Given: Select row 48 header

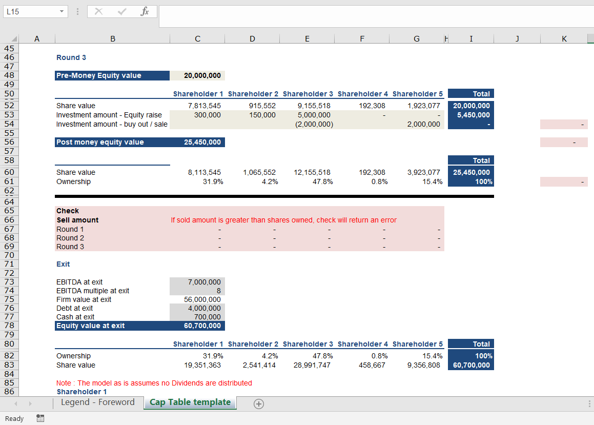Looking at the screenshot, I should tap(9, 75).
